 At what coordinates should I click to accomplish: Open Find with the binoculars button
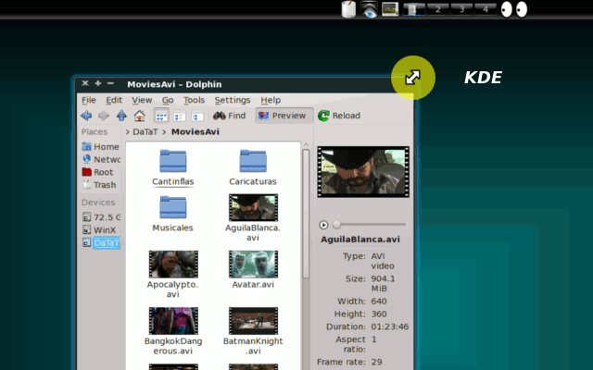pos(229,116)
